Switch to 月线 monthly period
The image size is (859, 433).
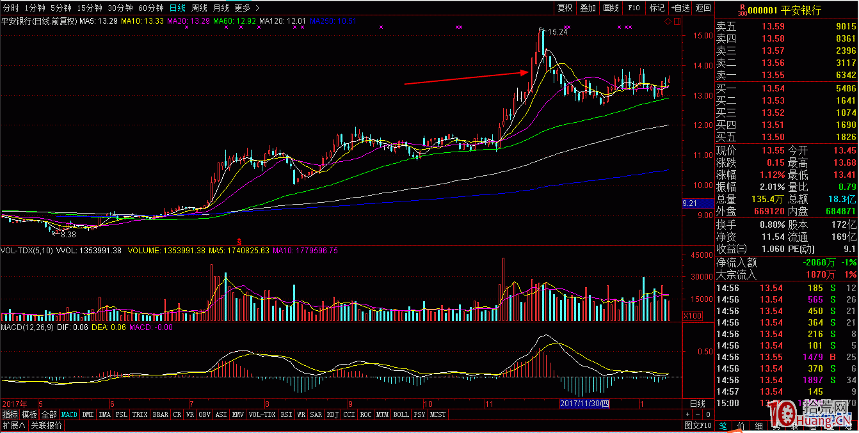tap(221, 8)
